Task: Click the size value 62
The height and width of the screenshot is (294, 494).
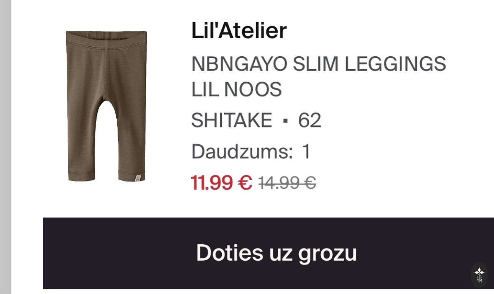Action: tap(310, 120)
